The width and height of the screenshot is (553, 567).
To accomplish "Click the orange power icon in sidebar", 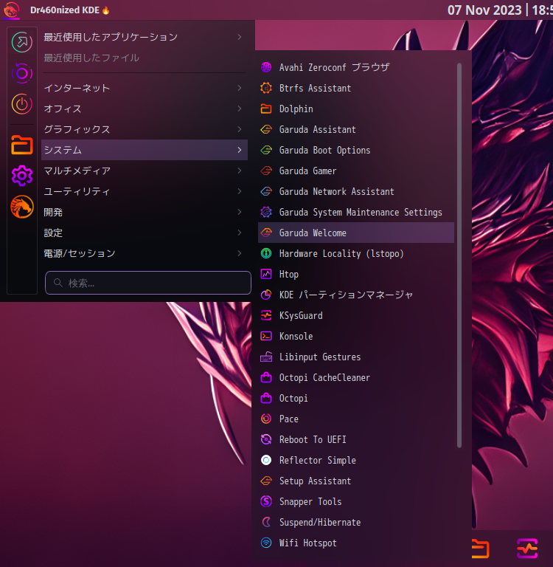I will (22, 104).
